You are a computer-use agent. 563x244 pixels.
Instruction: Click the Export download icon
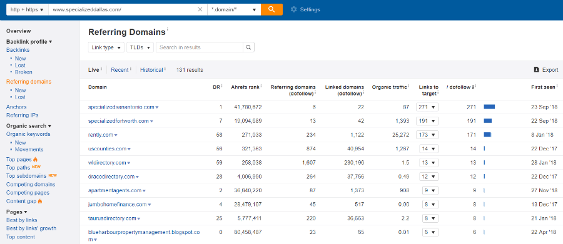coord(537,70)
